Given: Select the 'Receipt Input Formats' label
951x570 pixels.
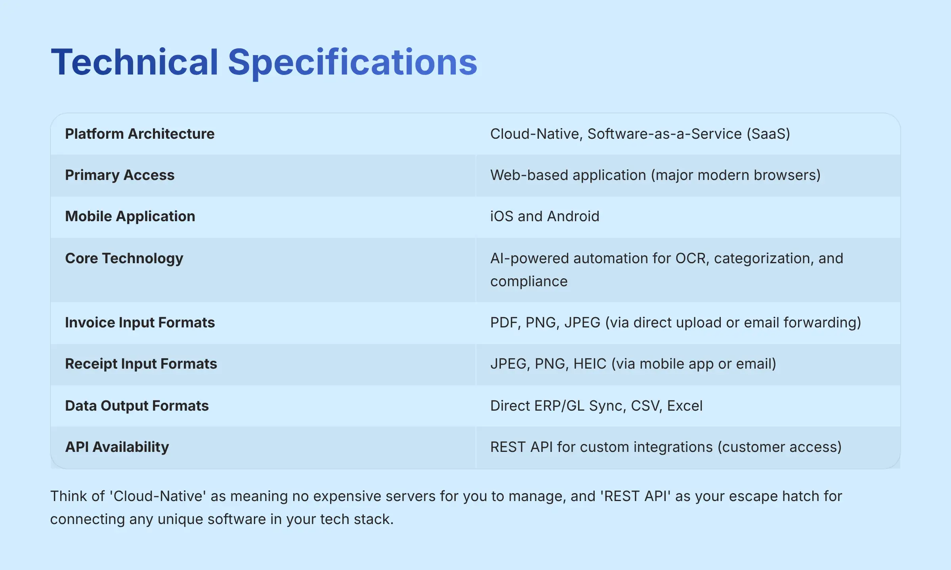Looking at the screenshot, I should (x=141, y=364).
